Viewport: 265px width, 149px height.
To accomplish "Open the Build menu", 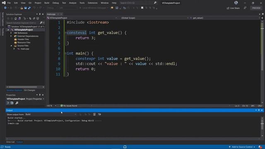I will (47, 3).
